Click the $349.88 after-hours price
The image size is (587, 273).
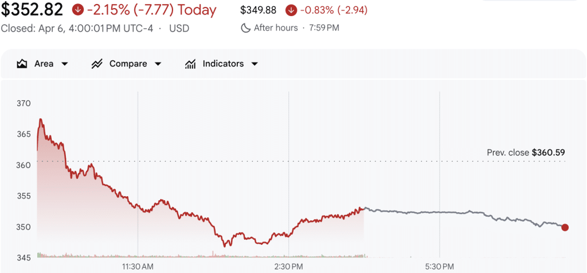pyautogui.click(x=258, y=10)
